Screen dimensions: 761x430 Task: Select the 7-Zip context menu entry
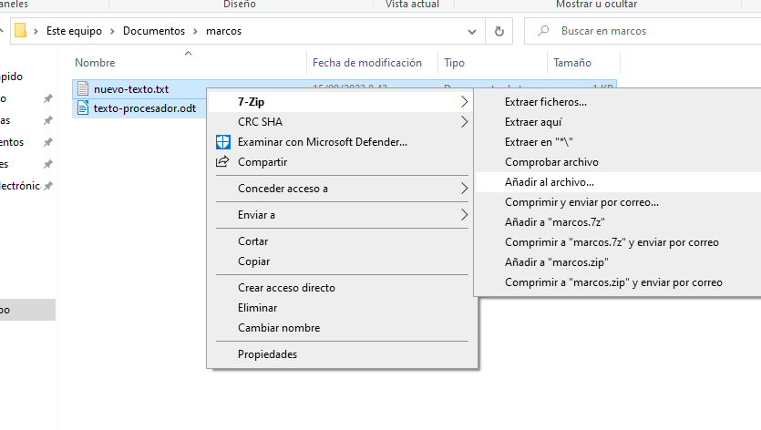[x=342, y=102]
